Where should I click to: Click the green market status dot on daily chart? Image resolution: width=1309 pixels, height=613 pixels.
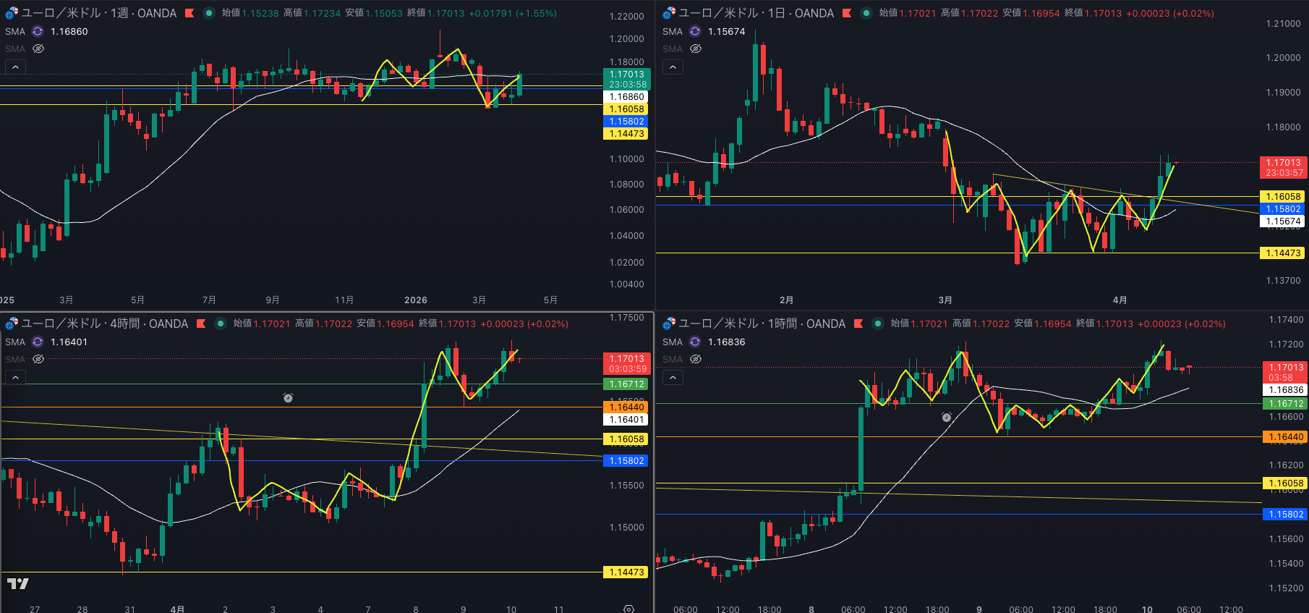click(x=866, y=13)
